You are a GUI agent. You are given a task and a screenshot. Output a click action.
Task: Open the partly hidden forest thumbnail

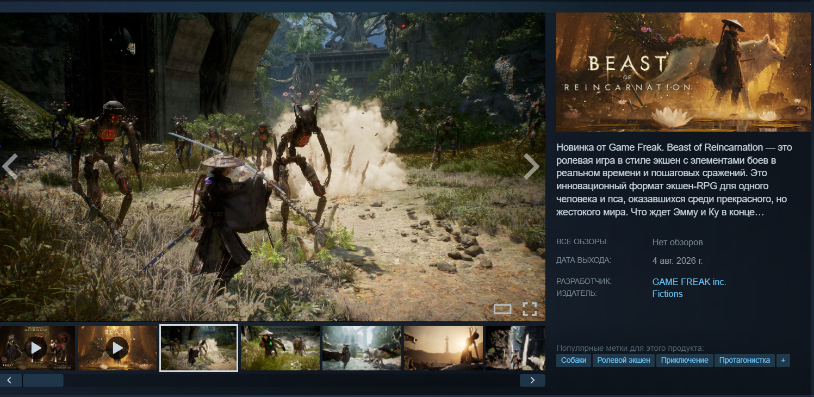tap(515, 348)
